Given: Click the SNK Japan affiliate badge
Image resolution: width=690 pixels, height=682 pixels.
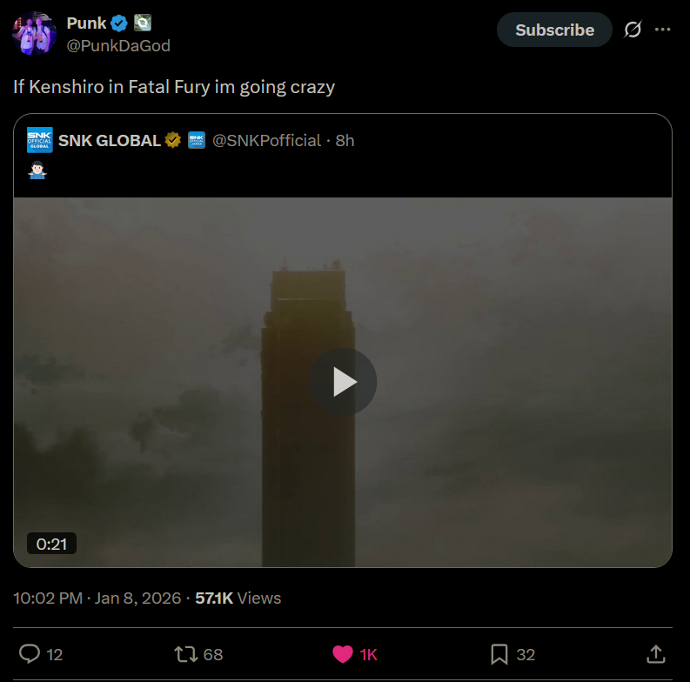Looking at the screenshot, I should pyautogui.click(x=197, y=140).
